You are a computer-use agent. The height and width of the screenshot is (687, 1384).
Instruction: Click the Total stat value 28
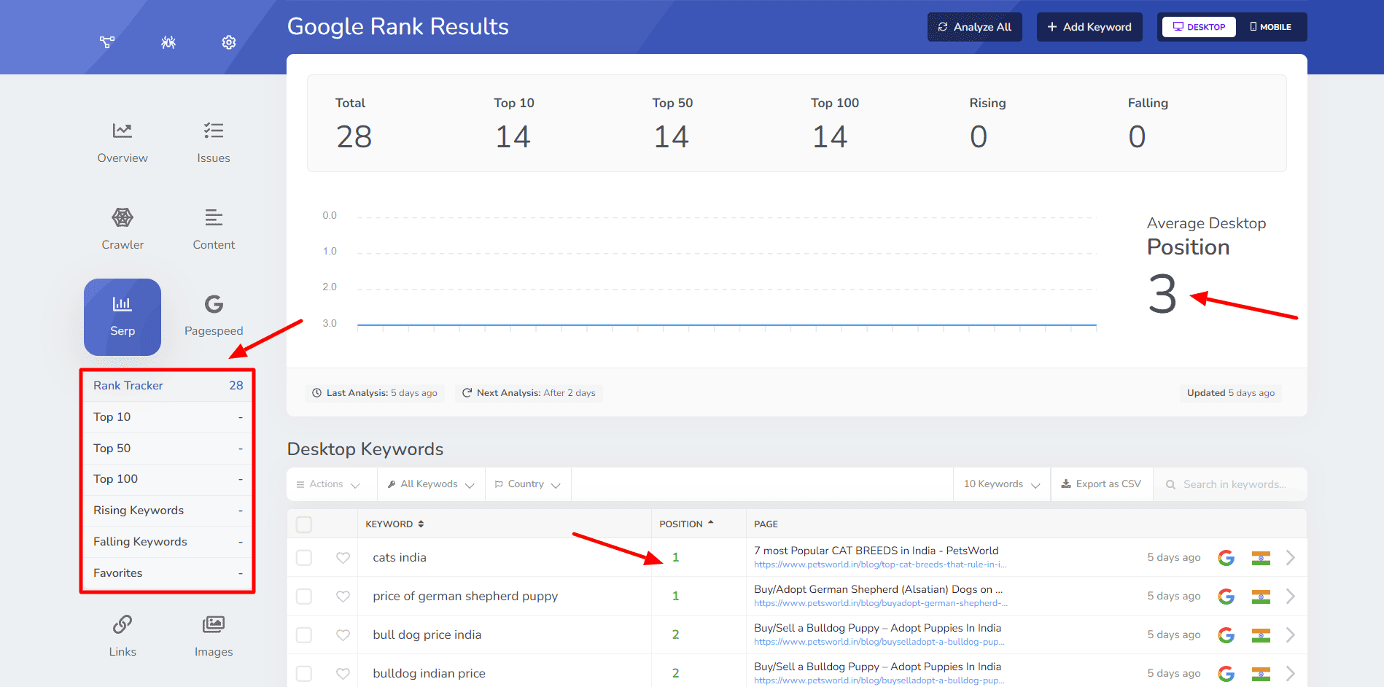(x=354, y=137)
